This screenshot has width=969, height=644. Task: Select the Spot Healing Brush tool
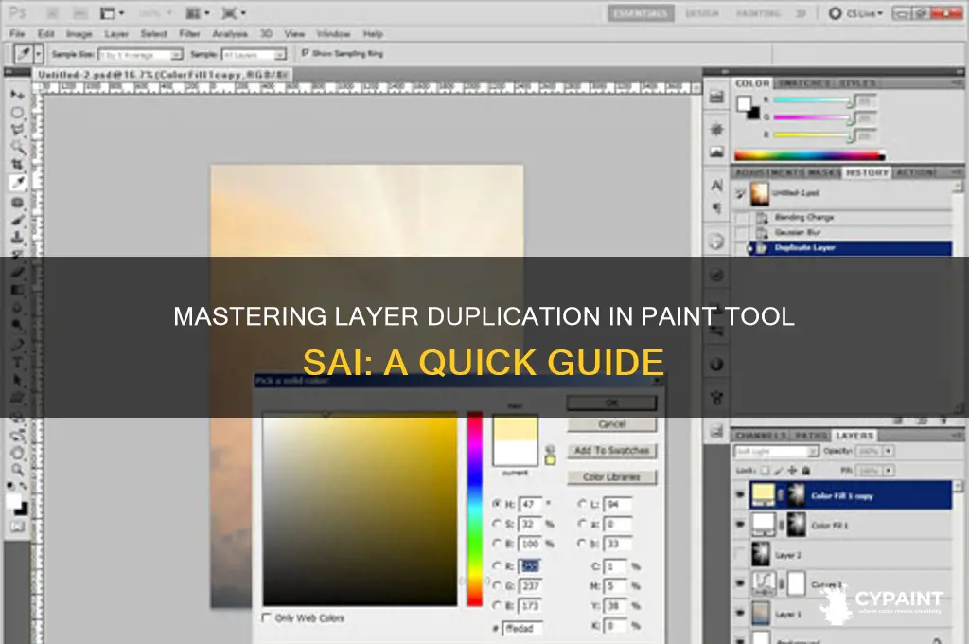pos(17,203)
